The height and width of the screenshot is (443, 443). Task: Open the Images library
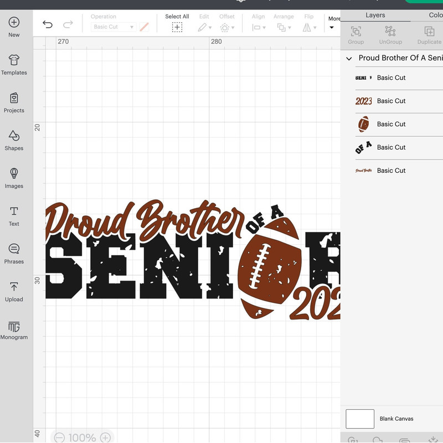tap(13, 179)
